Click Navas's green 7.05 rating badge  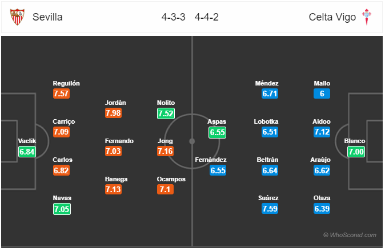[x=62, y=209]
